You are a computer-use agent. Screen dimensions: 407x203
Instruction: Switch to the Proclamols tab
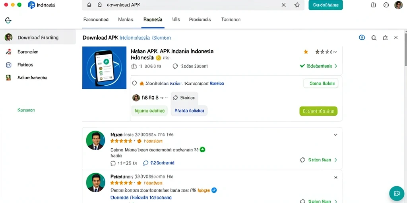200,19
